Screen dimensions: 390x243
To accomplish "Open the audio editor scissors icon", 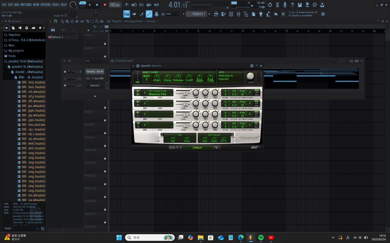I will 277,5.
